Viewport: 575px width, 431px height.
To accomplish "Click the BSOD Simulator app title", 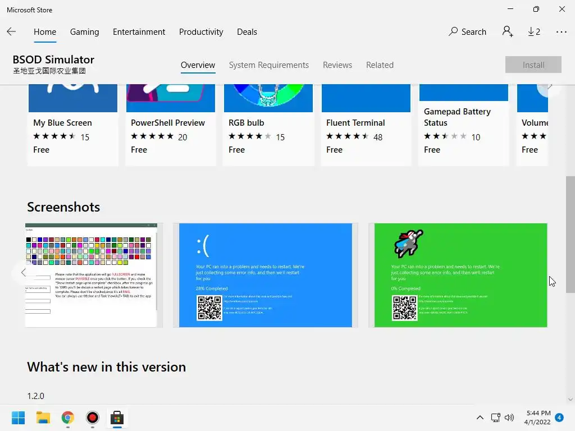I will coord(53,59).
